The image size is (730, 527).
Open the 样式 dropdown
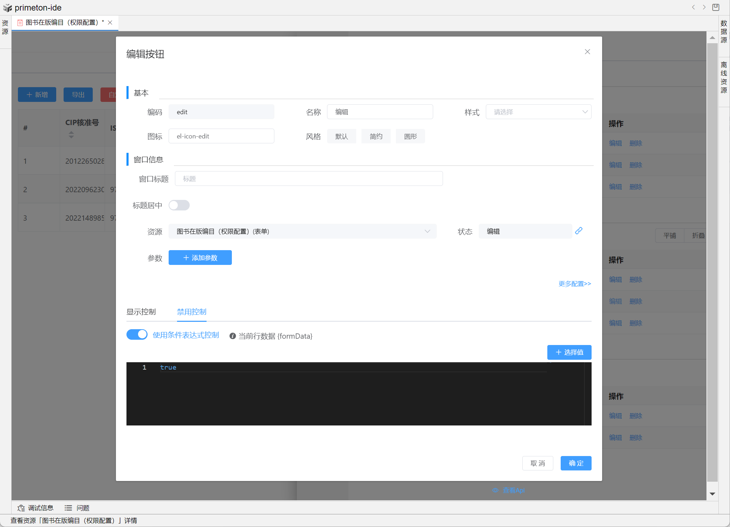tap(538, 112)
